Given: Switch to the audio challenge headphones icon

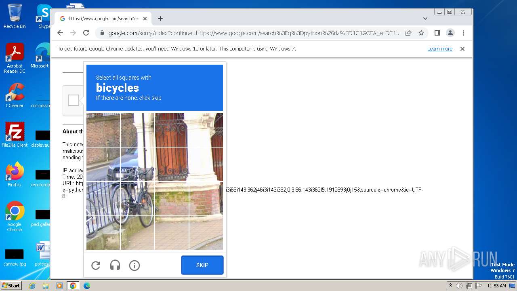Looking at the screenshot, I should click(x=115, y=265).
